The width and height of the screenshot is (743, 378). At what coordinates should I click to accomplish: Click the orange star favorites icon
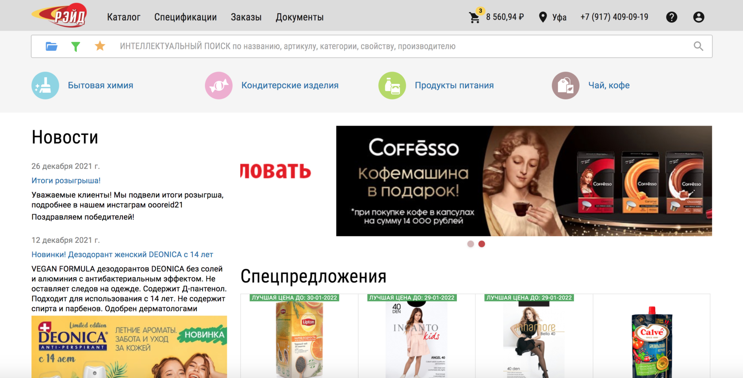(100, 46)
